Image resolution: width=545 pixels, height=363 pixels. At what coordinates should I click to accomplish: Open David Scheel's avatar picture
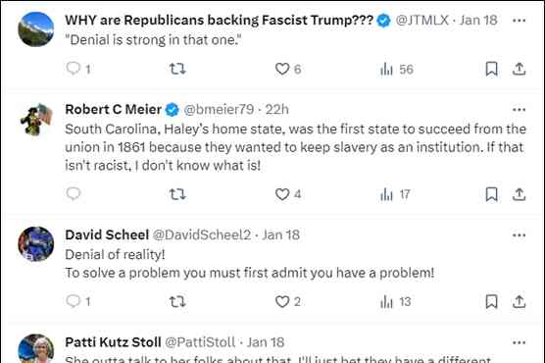coord(36,244)
